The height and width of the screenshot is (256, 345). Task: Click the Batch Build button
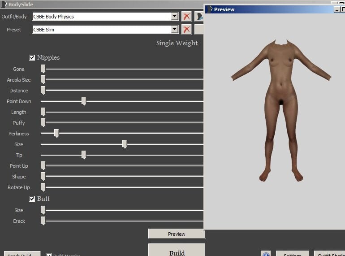pyautogui.click(x=22, y=254)
